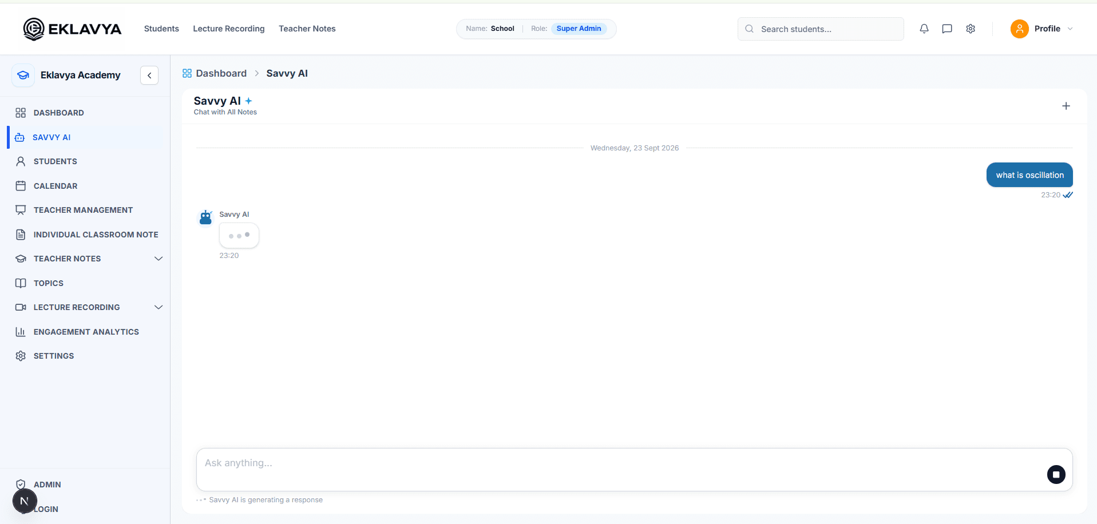Start a new chat with plus icon
This screenshot has height=524, width=1097.
[1066, 106]
